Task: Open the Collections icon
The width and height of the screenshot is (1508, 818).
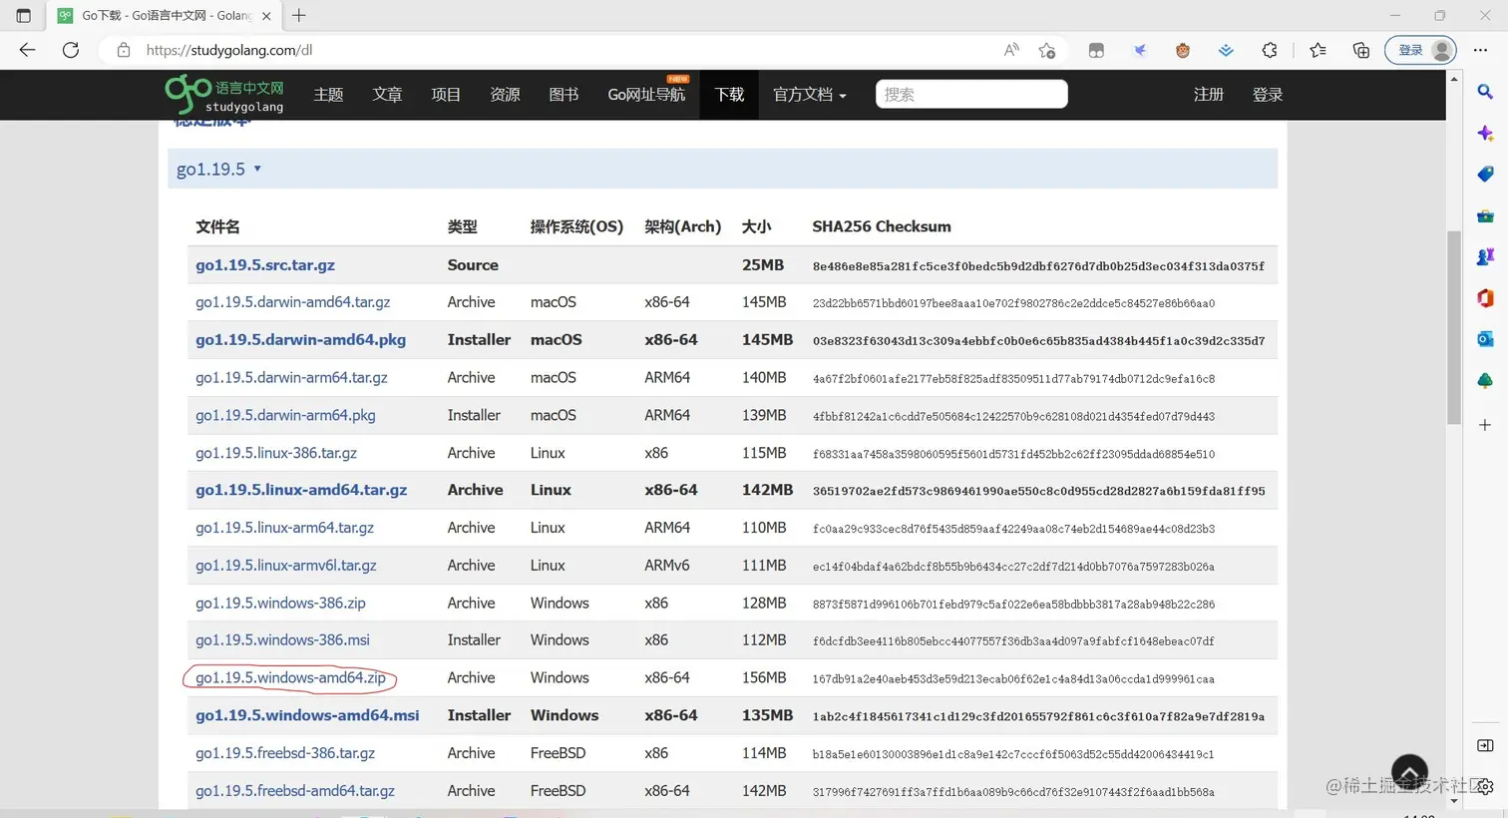Action: [x=1361, y=50]
